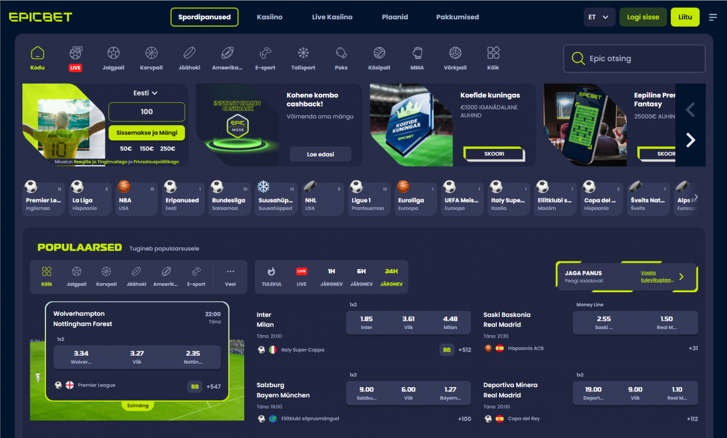Select the Korvpall basketball icon

tap(151, 58)
